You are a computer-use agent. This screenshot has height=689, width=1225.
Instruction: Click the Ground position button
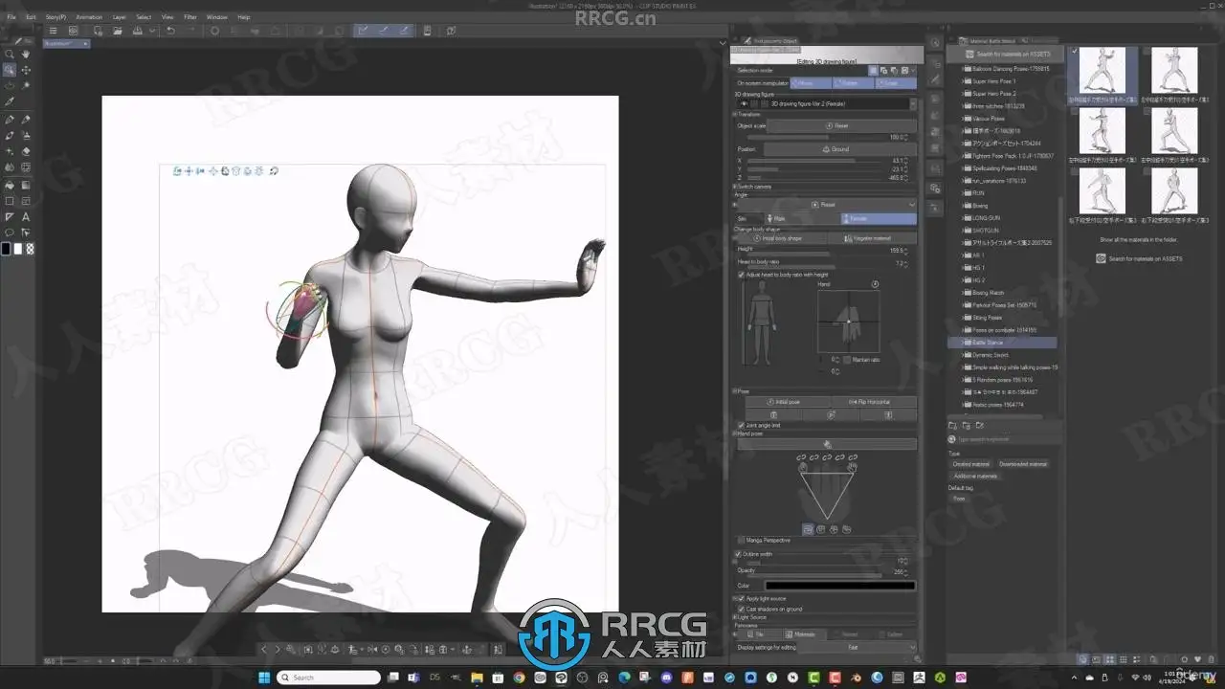(839, 149)
